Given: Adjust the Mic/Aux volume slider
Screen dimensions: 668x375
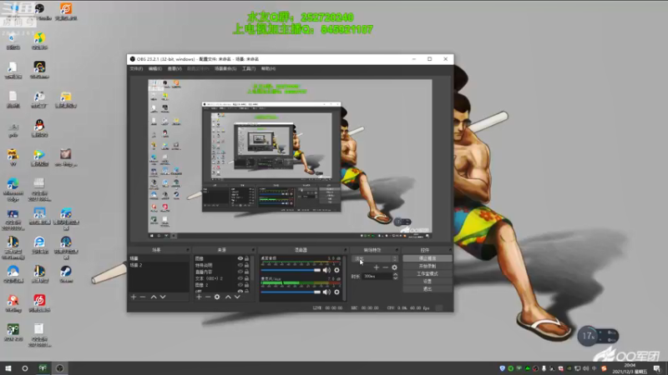Looking at the screenshot, I should [291, 292].
